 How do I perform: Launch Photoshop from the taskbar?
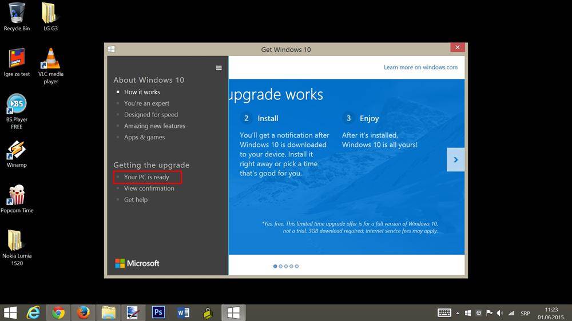158,312
